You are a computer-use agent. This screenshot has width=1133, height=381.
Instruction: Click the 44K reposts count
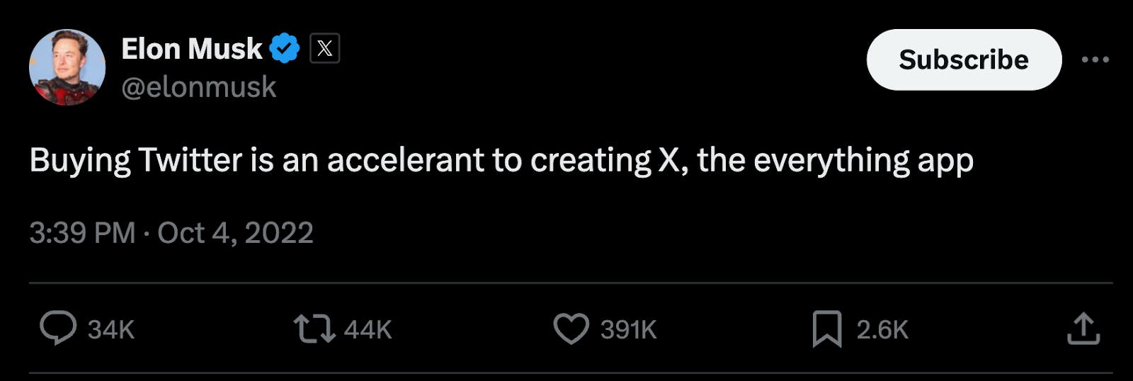[x=368, y=330]
